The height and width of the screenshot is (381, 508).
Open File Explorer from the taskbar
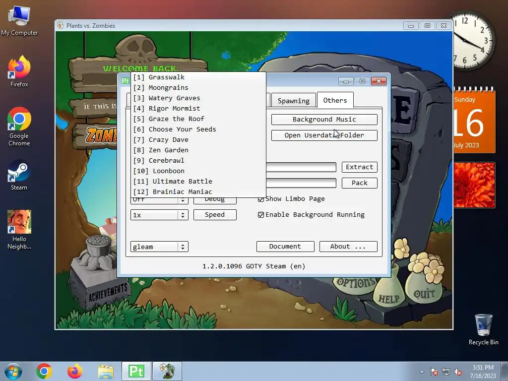(x=106, y=371)
